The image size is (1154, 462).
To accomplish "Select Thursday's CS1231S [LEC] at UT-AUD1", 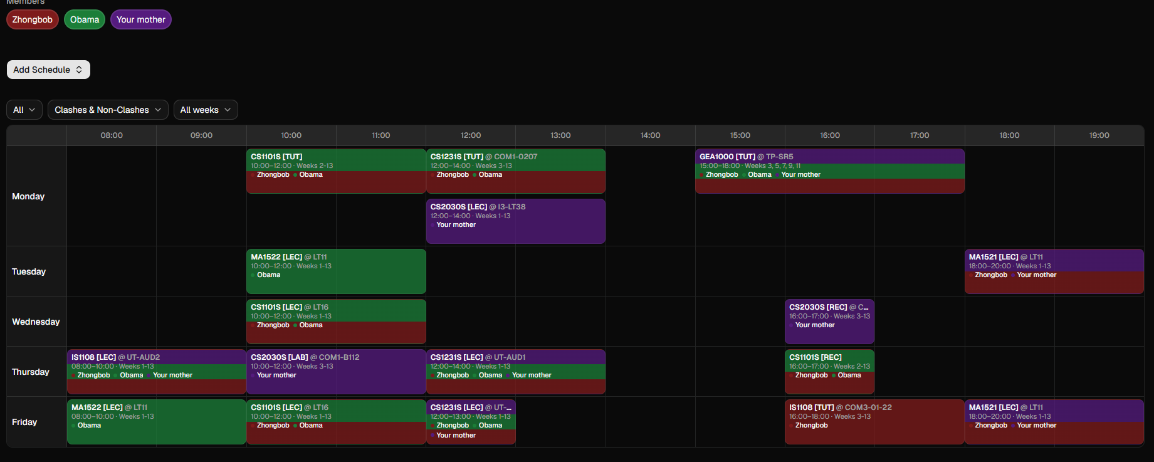I will (516, 372).
